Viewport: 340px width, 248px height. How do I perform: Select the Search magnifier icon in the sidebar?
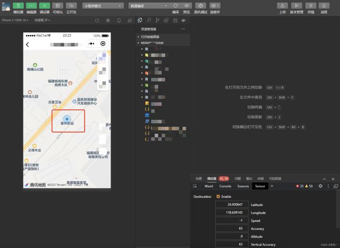point(149,20)
